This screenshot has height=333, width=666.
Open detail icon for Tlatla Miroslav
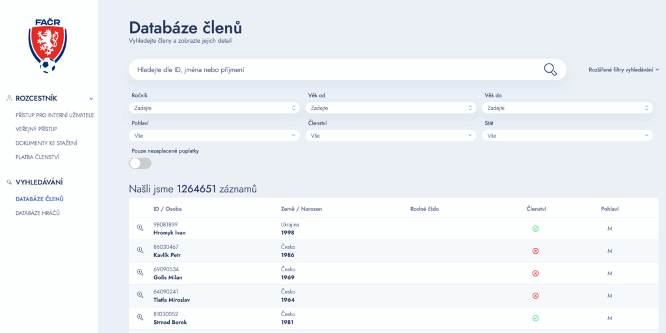(139, 295)
